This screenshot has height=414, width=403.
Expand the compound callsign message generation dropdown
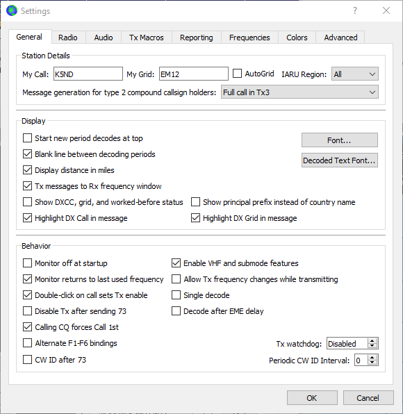tap(299, 92)
